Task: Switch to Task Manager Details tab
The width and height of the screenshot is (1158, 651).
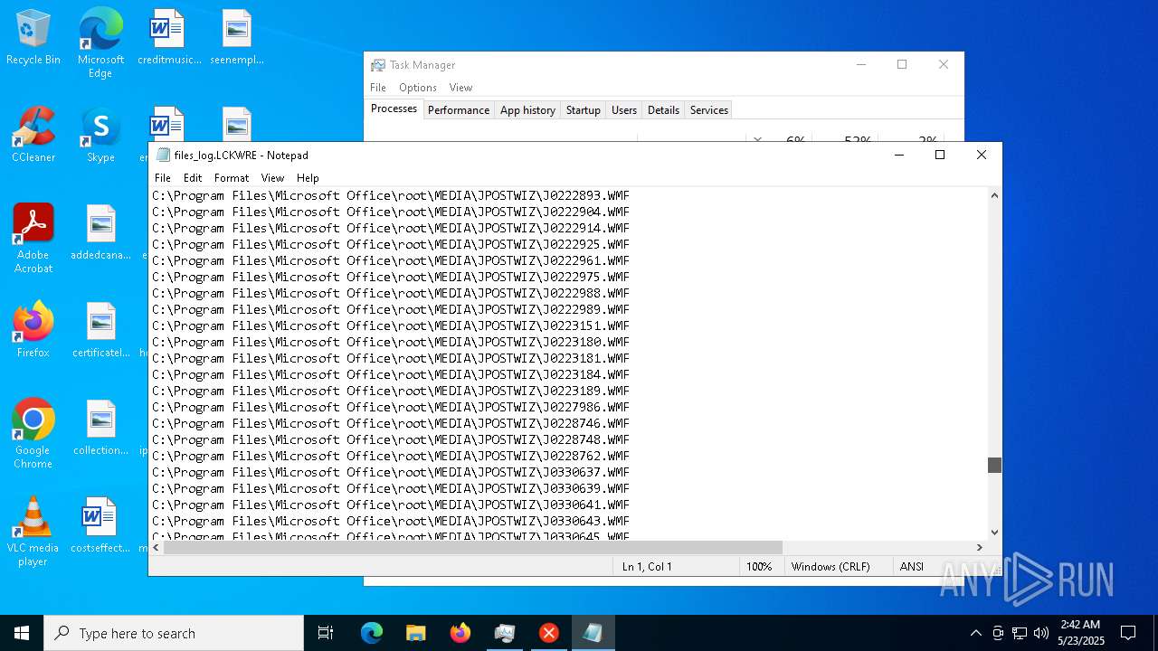Action: tap(663, 110)
